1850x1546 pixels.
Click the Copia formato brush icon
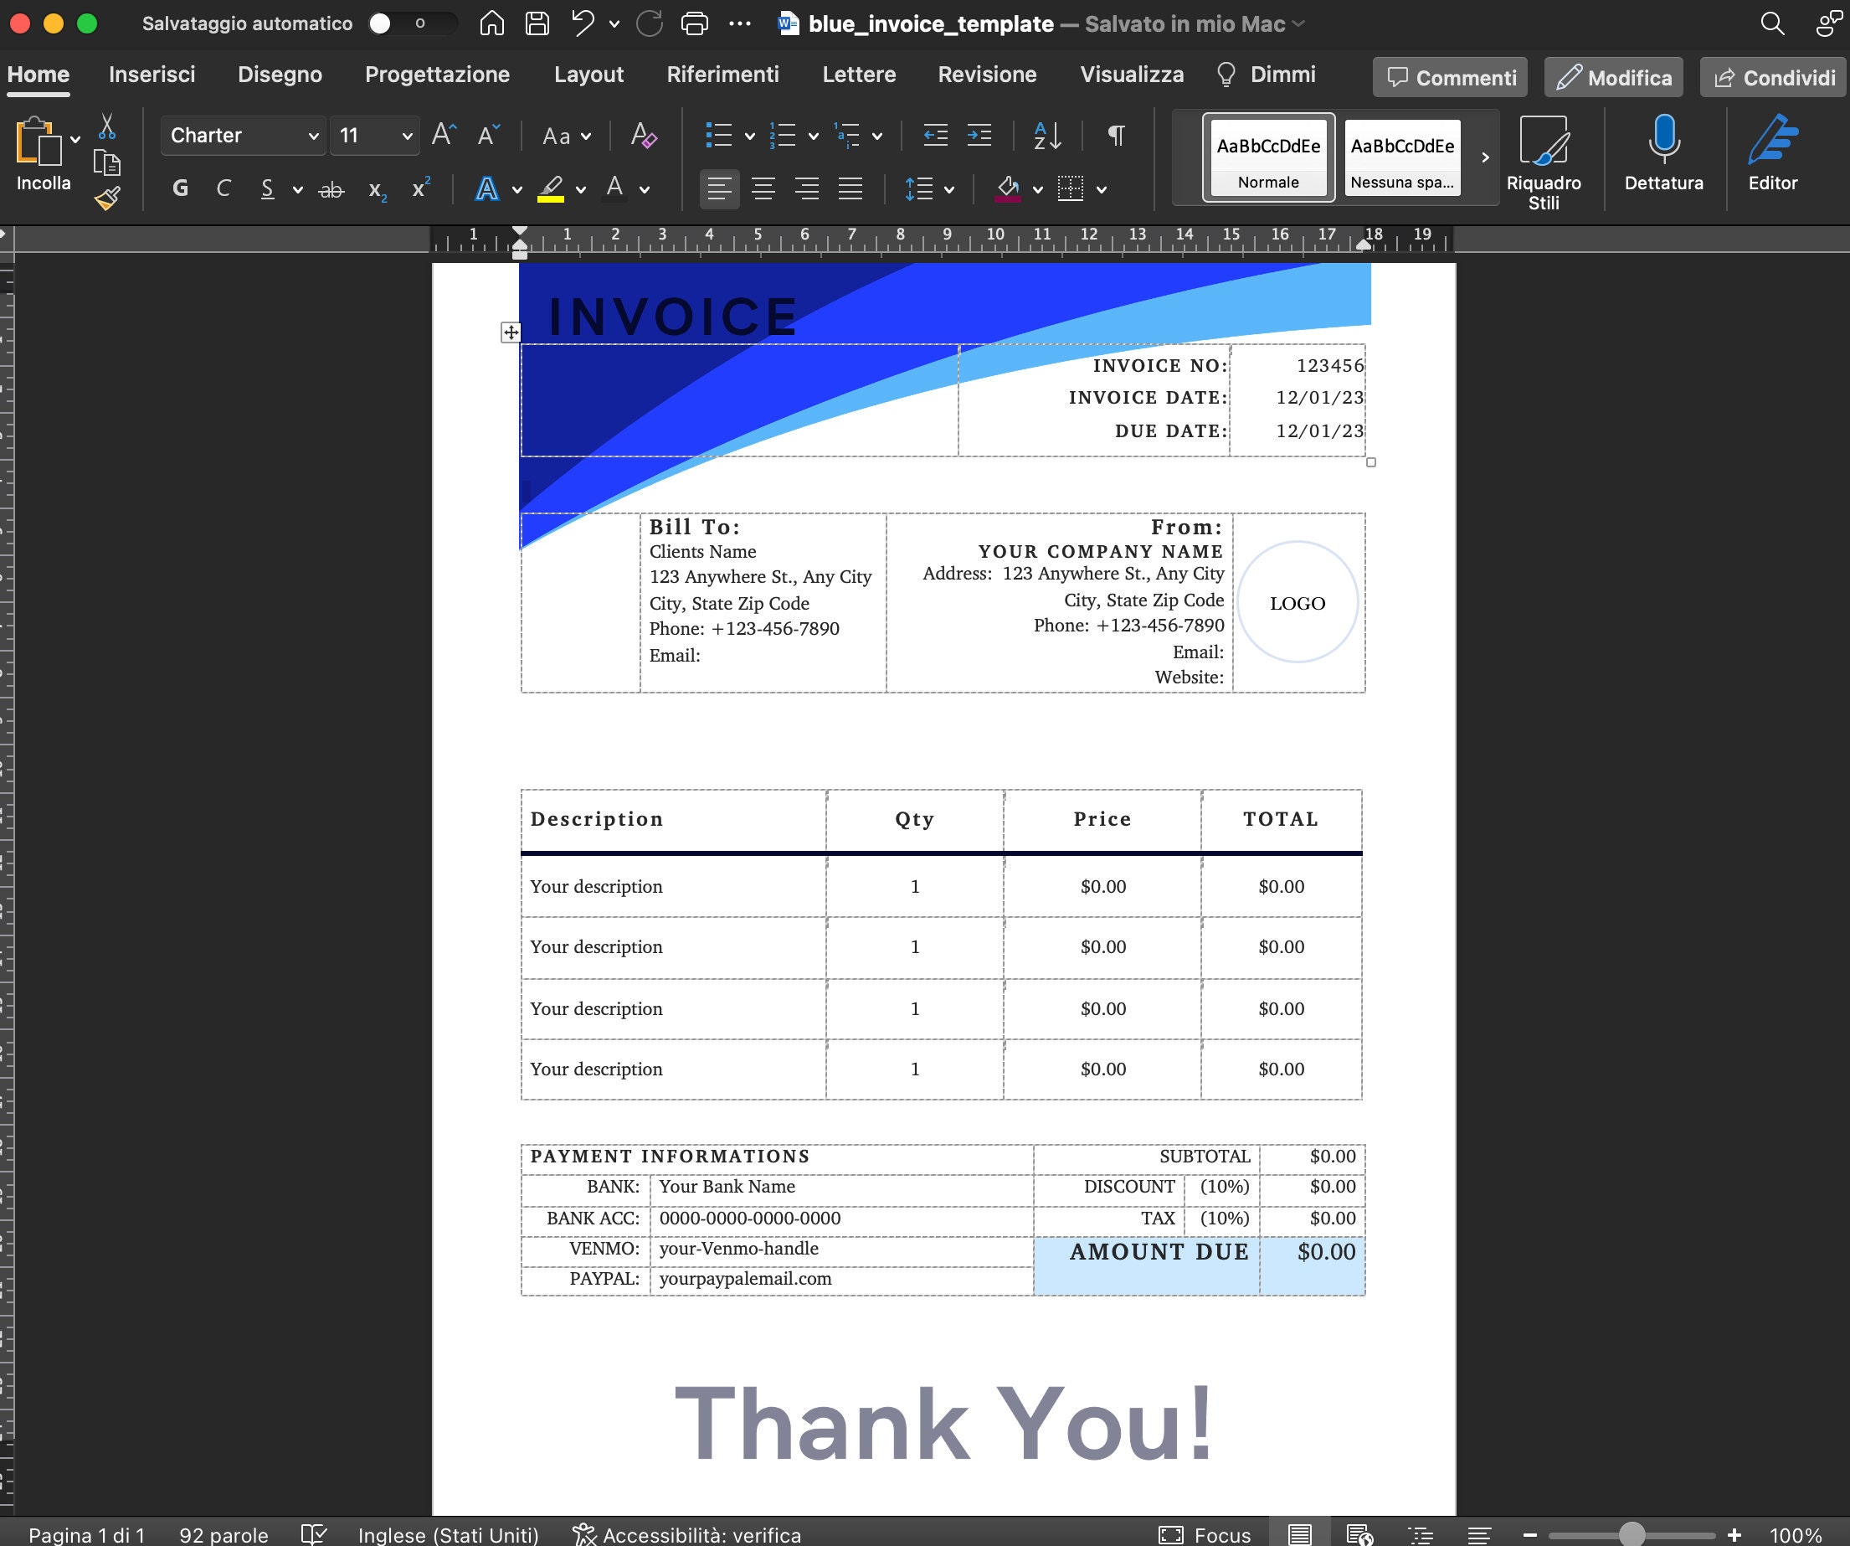[x=105, y=198]
